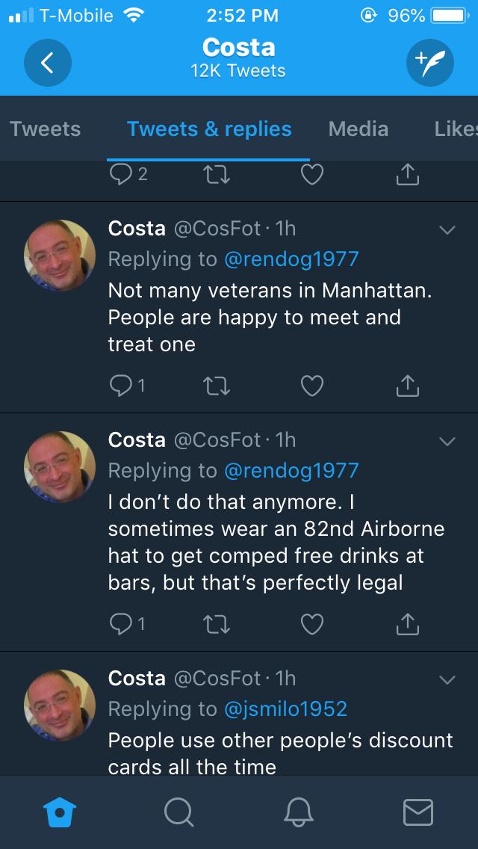
Task: Expand options chevron on 'Not many veterans' tweet
Action: (447, 231)
